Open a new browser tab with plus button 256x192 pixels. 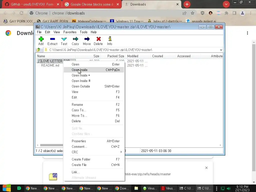pos(187,4)
